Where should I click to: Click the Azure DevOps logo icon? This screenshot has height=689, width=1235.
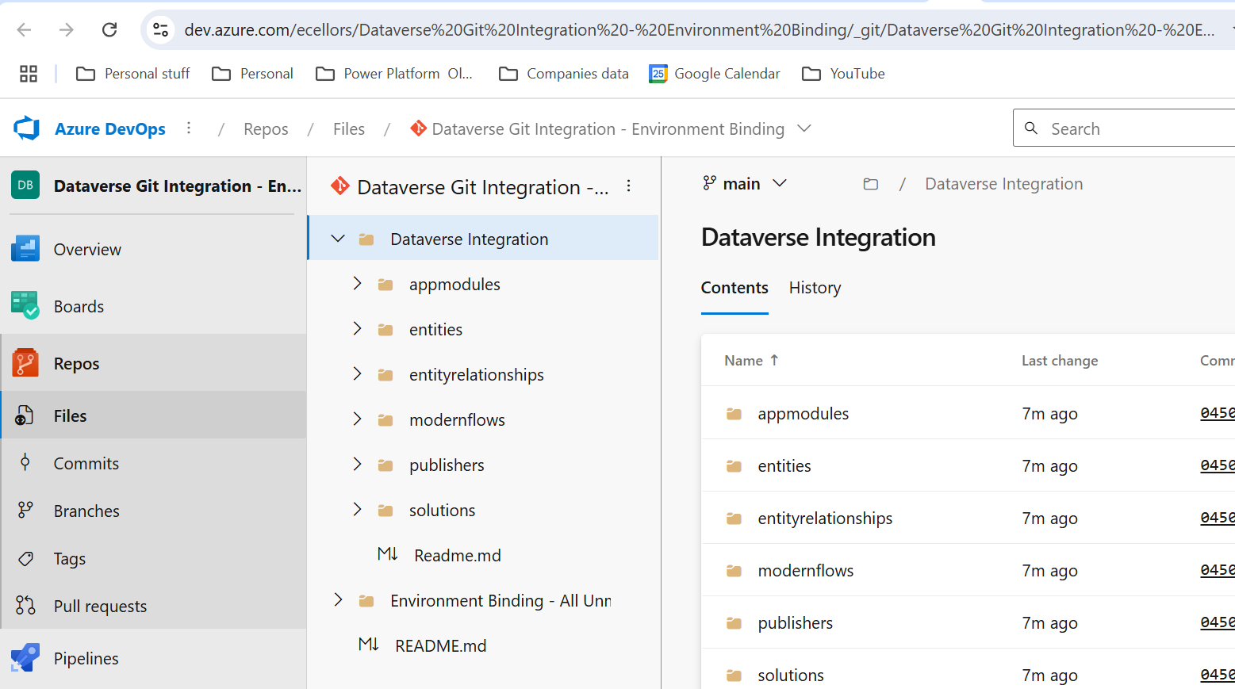click(27, 128)
